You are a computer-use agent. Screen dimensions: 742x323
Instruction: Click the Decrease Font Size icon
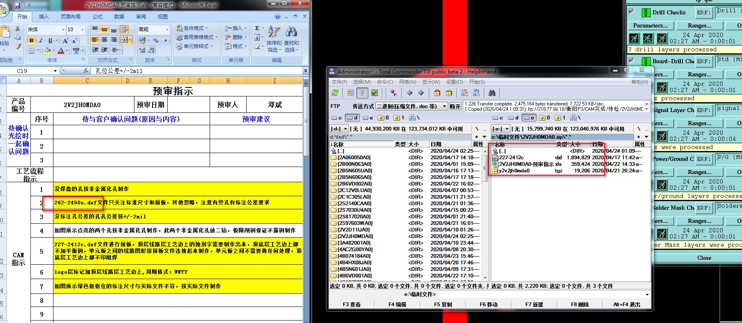pos(74,41)
